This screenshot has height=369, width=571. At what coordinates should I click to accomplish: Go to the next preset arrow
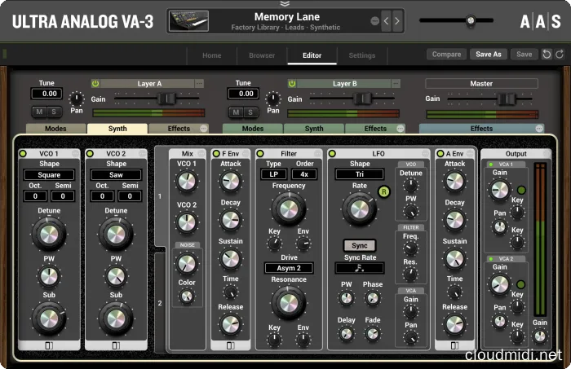[x=397, y=21]
